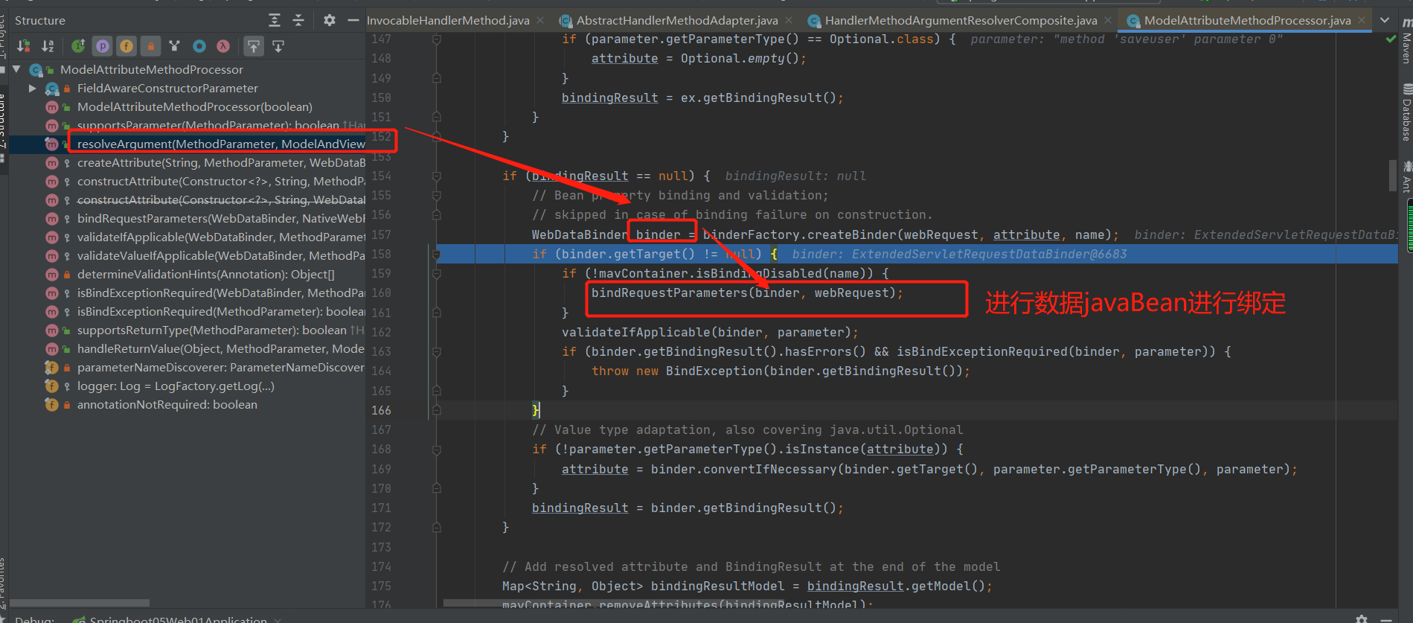1413x623 pixels.
Task: Open hidden editor tabs dropdown
Action: (x=1385, y=20)
